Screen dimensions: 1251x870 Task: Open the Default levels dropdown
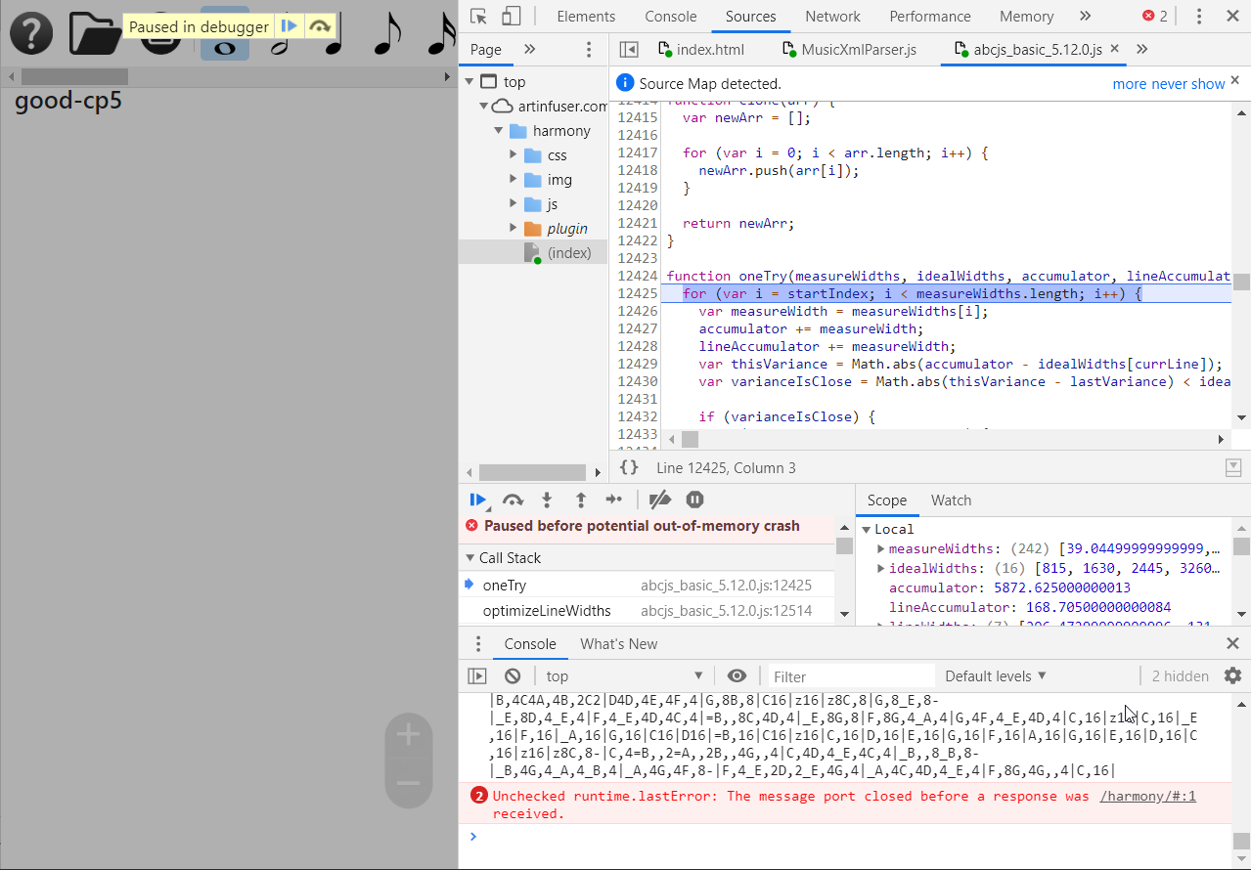point(996,676)
